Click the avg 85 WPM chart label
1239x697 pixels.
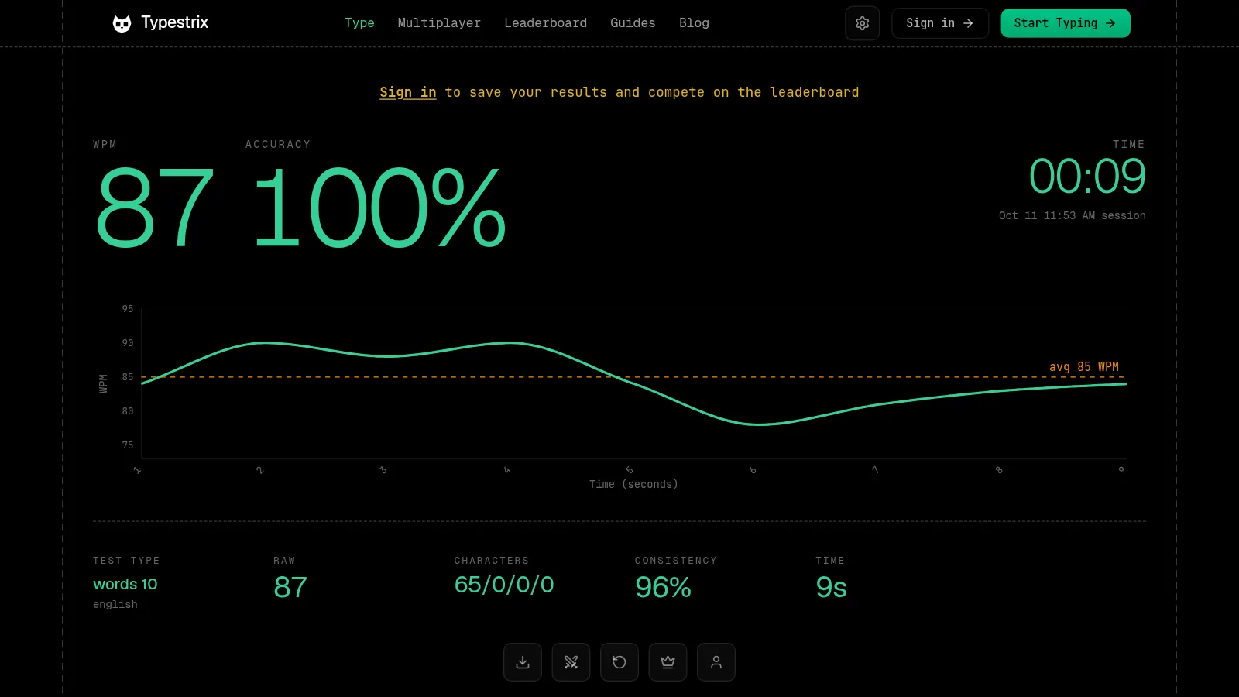click(1083, 366)
